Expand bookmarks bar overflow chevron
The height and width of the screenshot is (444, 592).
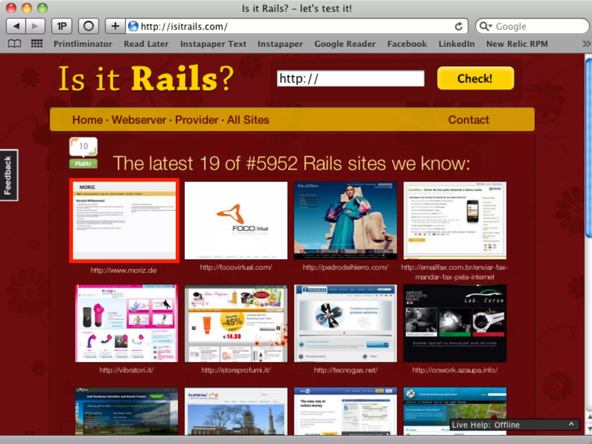click(x=586, y=44)
